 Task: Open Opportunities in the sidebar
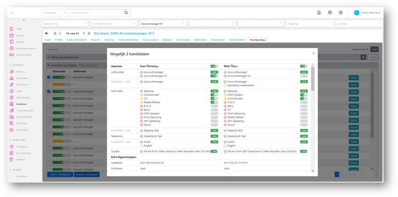[23, 98]
